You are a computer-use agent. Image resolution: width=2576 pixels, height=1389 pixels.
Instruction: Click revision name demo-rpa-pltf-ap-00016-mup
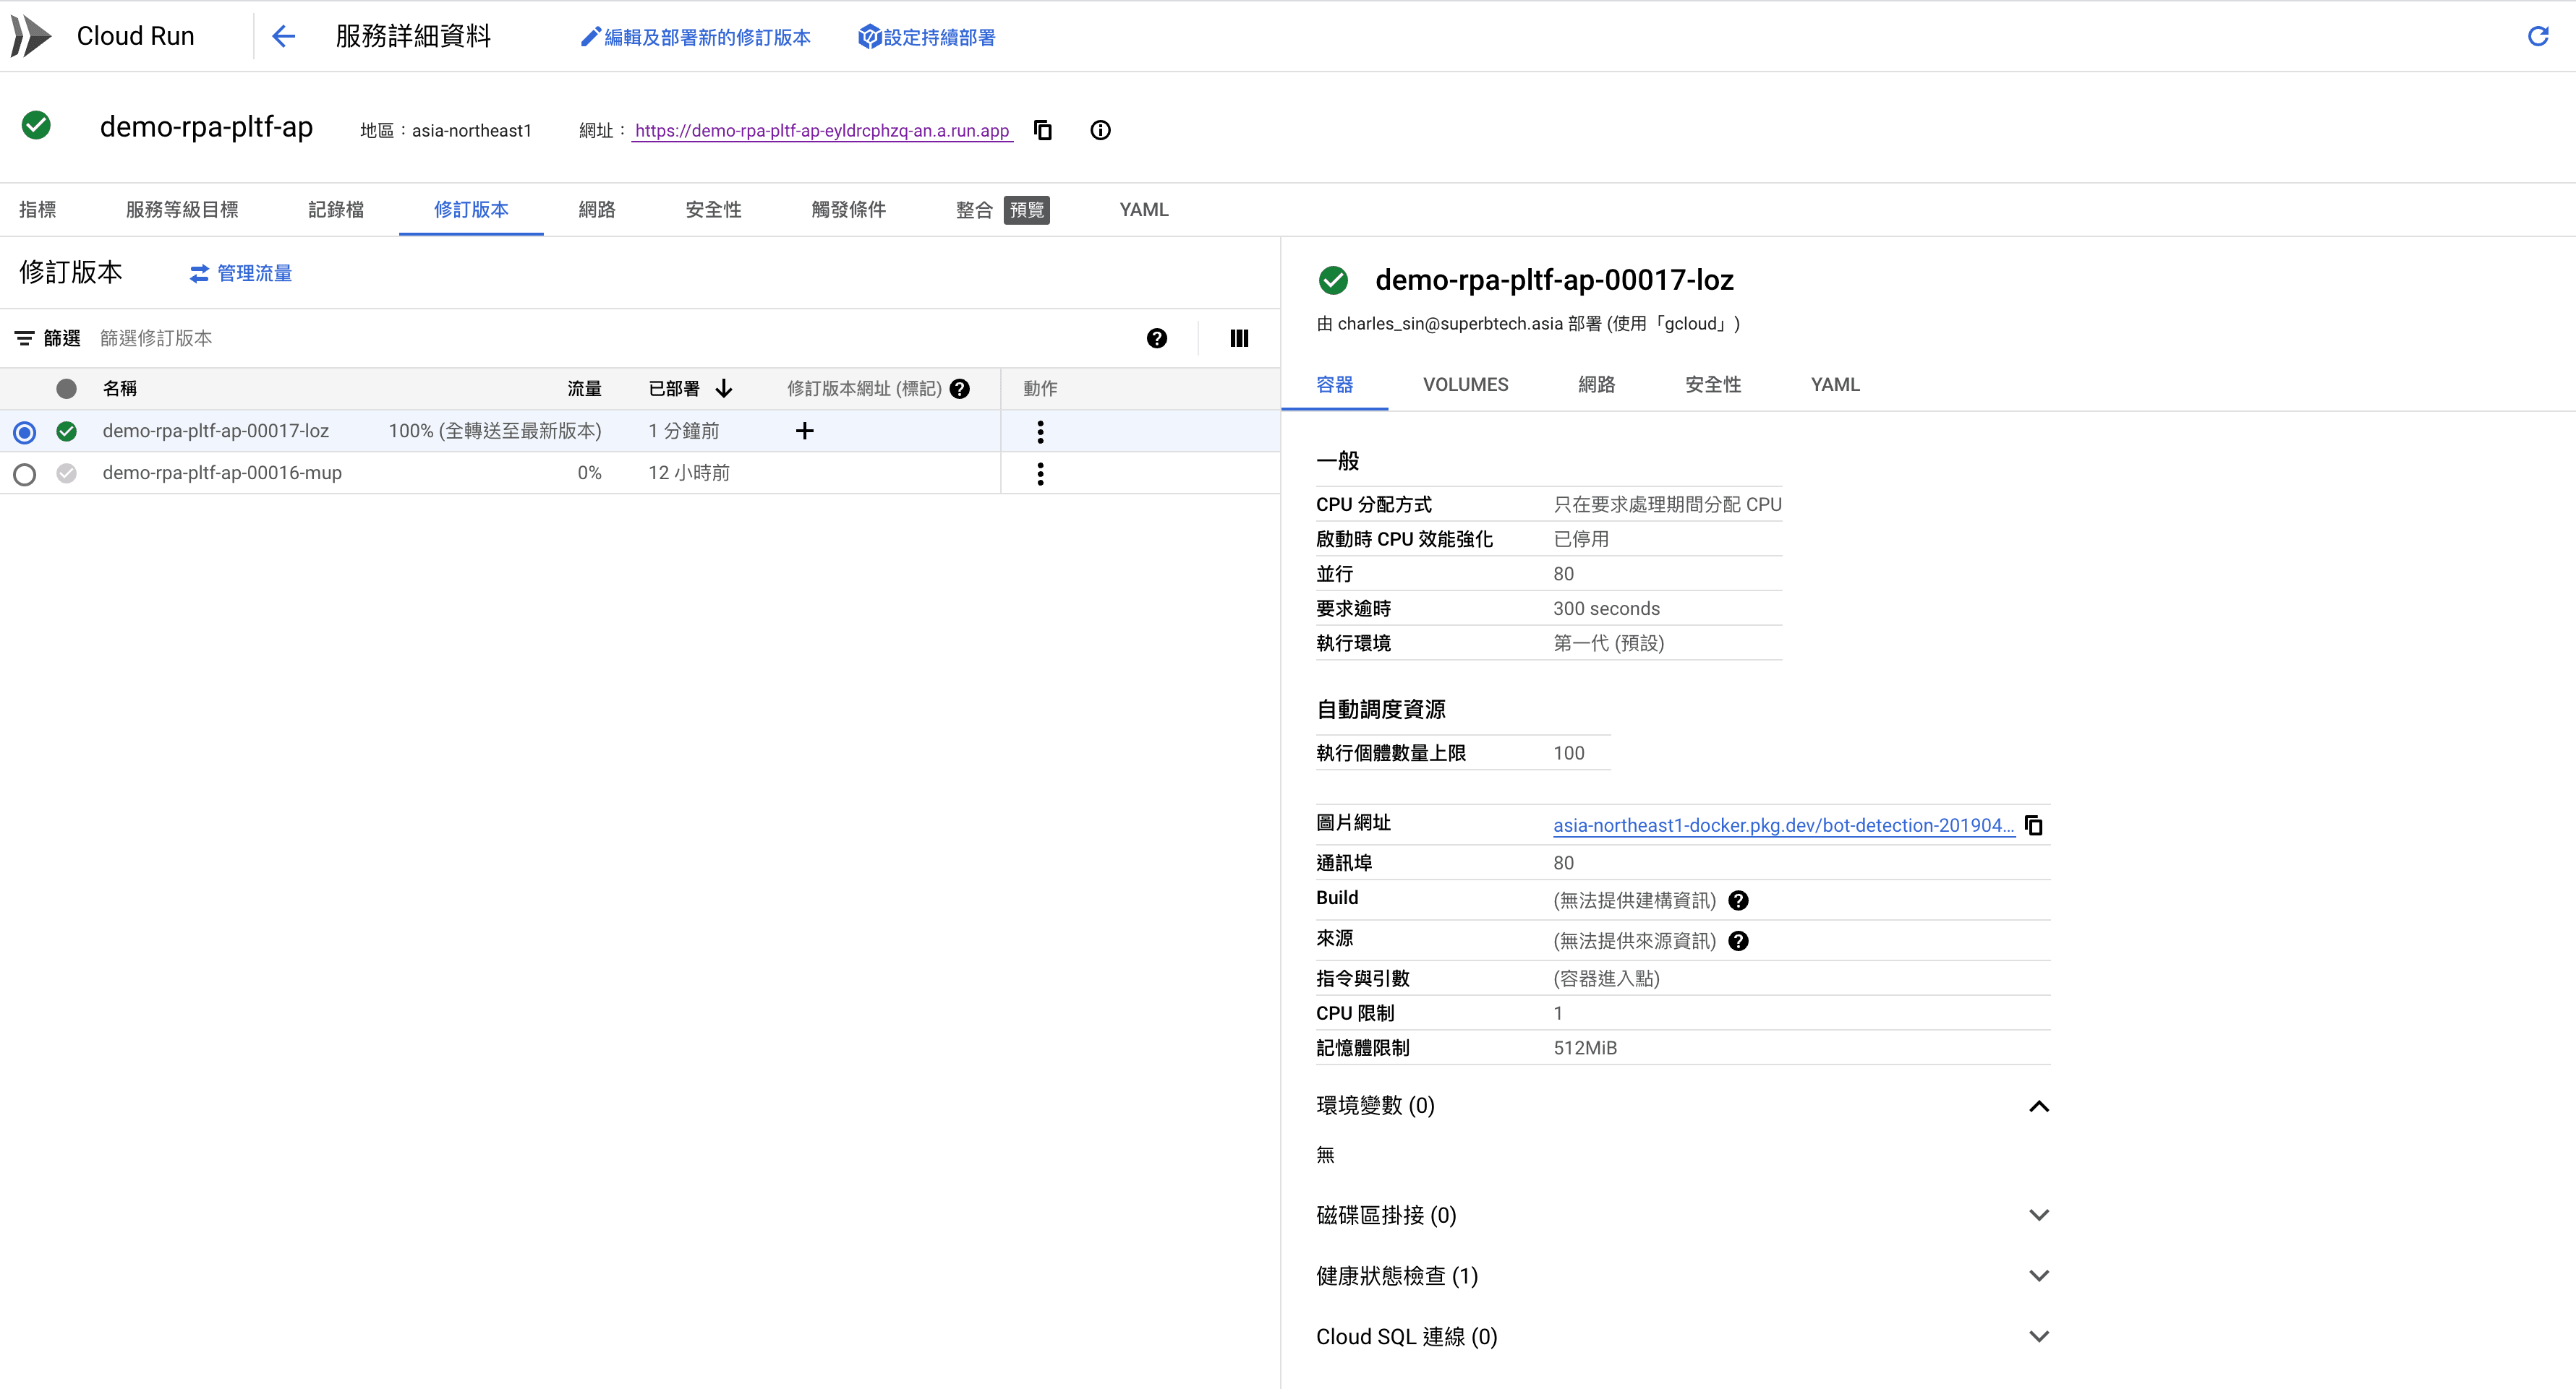pyautogui.click(x=222, y=473)
